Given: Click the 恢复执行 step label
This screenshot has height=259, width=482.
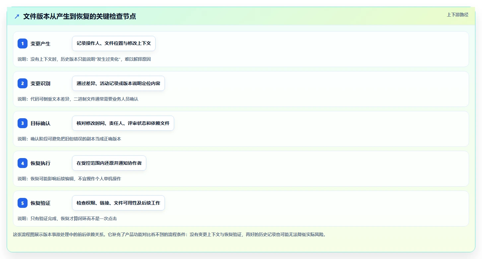Looking at the screenshot, I should point(40,163).
